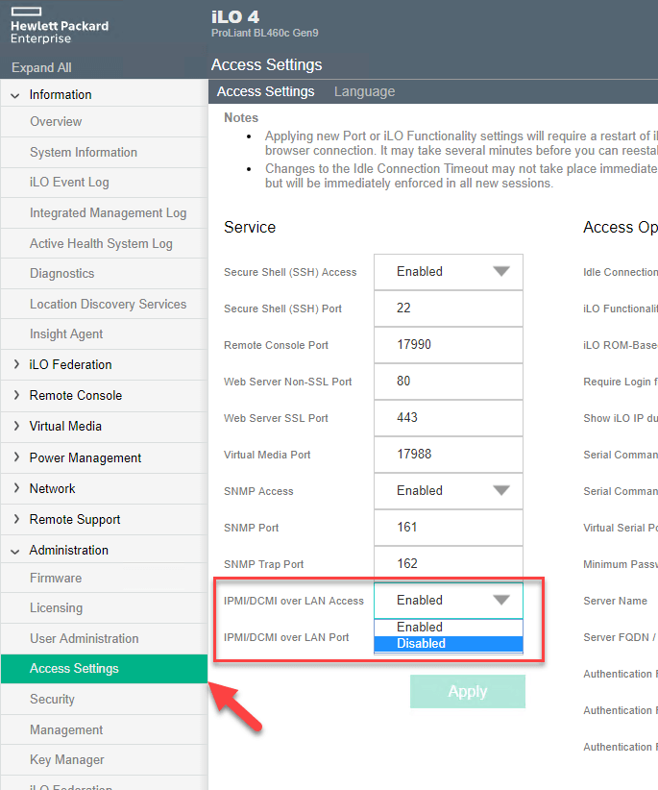Click Expand All link in sidebar
Viewport: 658px width, 790px height.
[41, 67]
